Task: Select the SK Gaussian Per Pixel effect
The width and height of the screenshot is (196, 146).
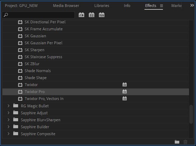Action: [44, 43]
